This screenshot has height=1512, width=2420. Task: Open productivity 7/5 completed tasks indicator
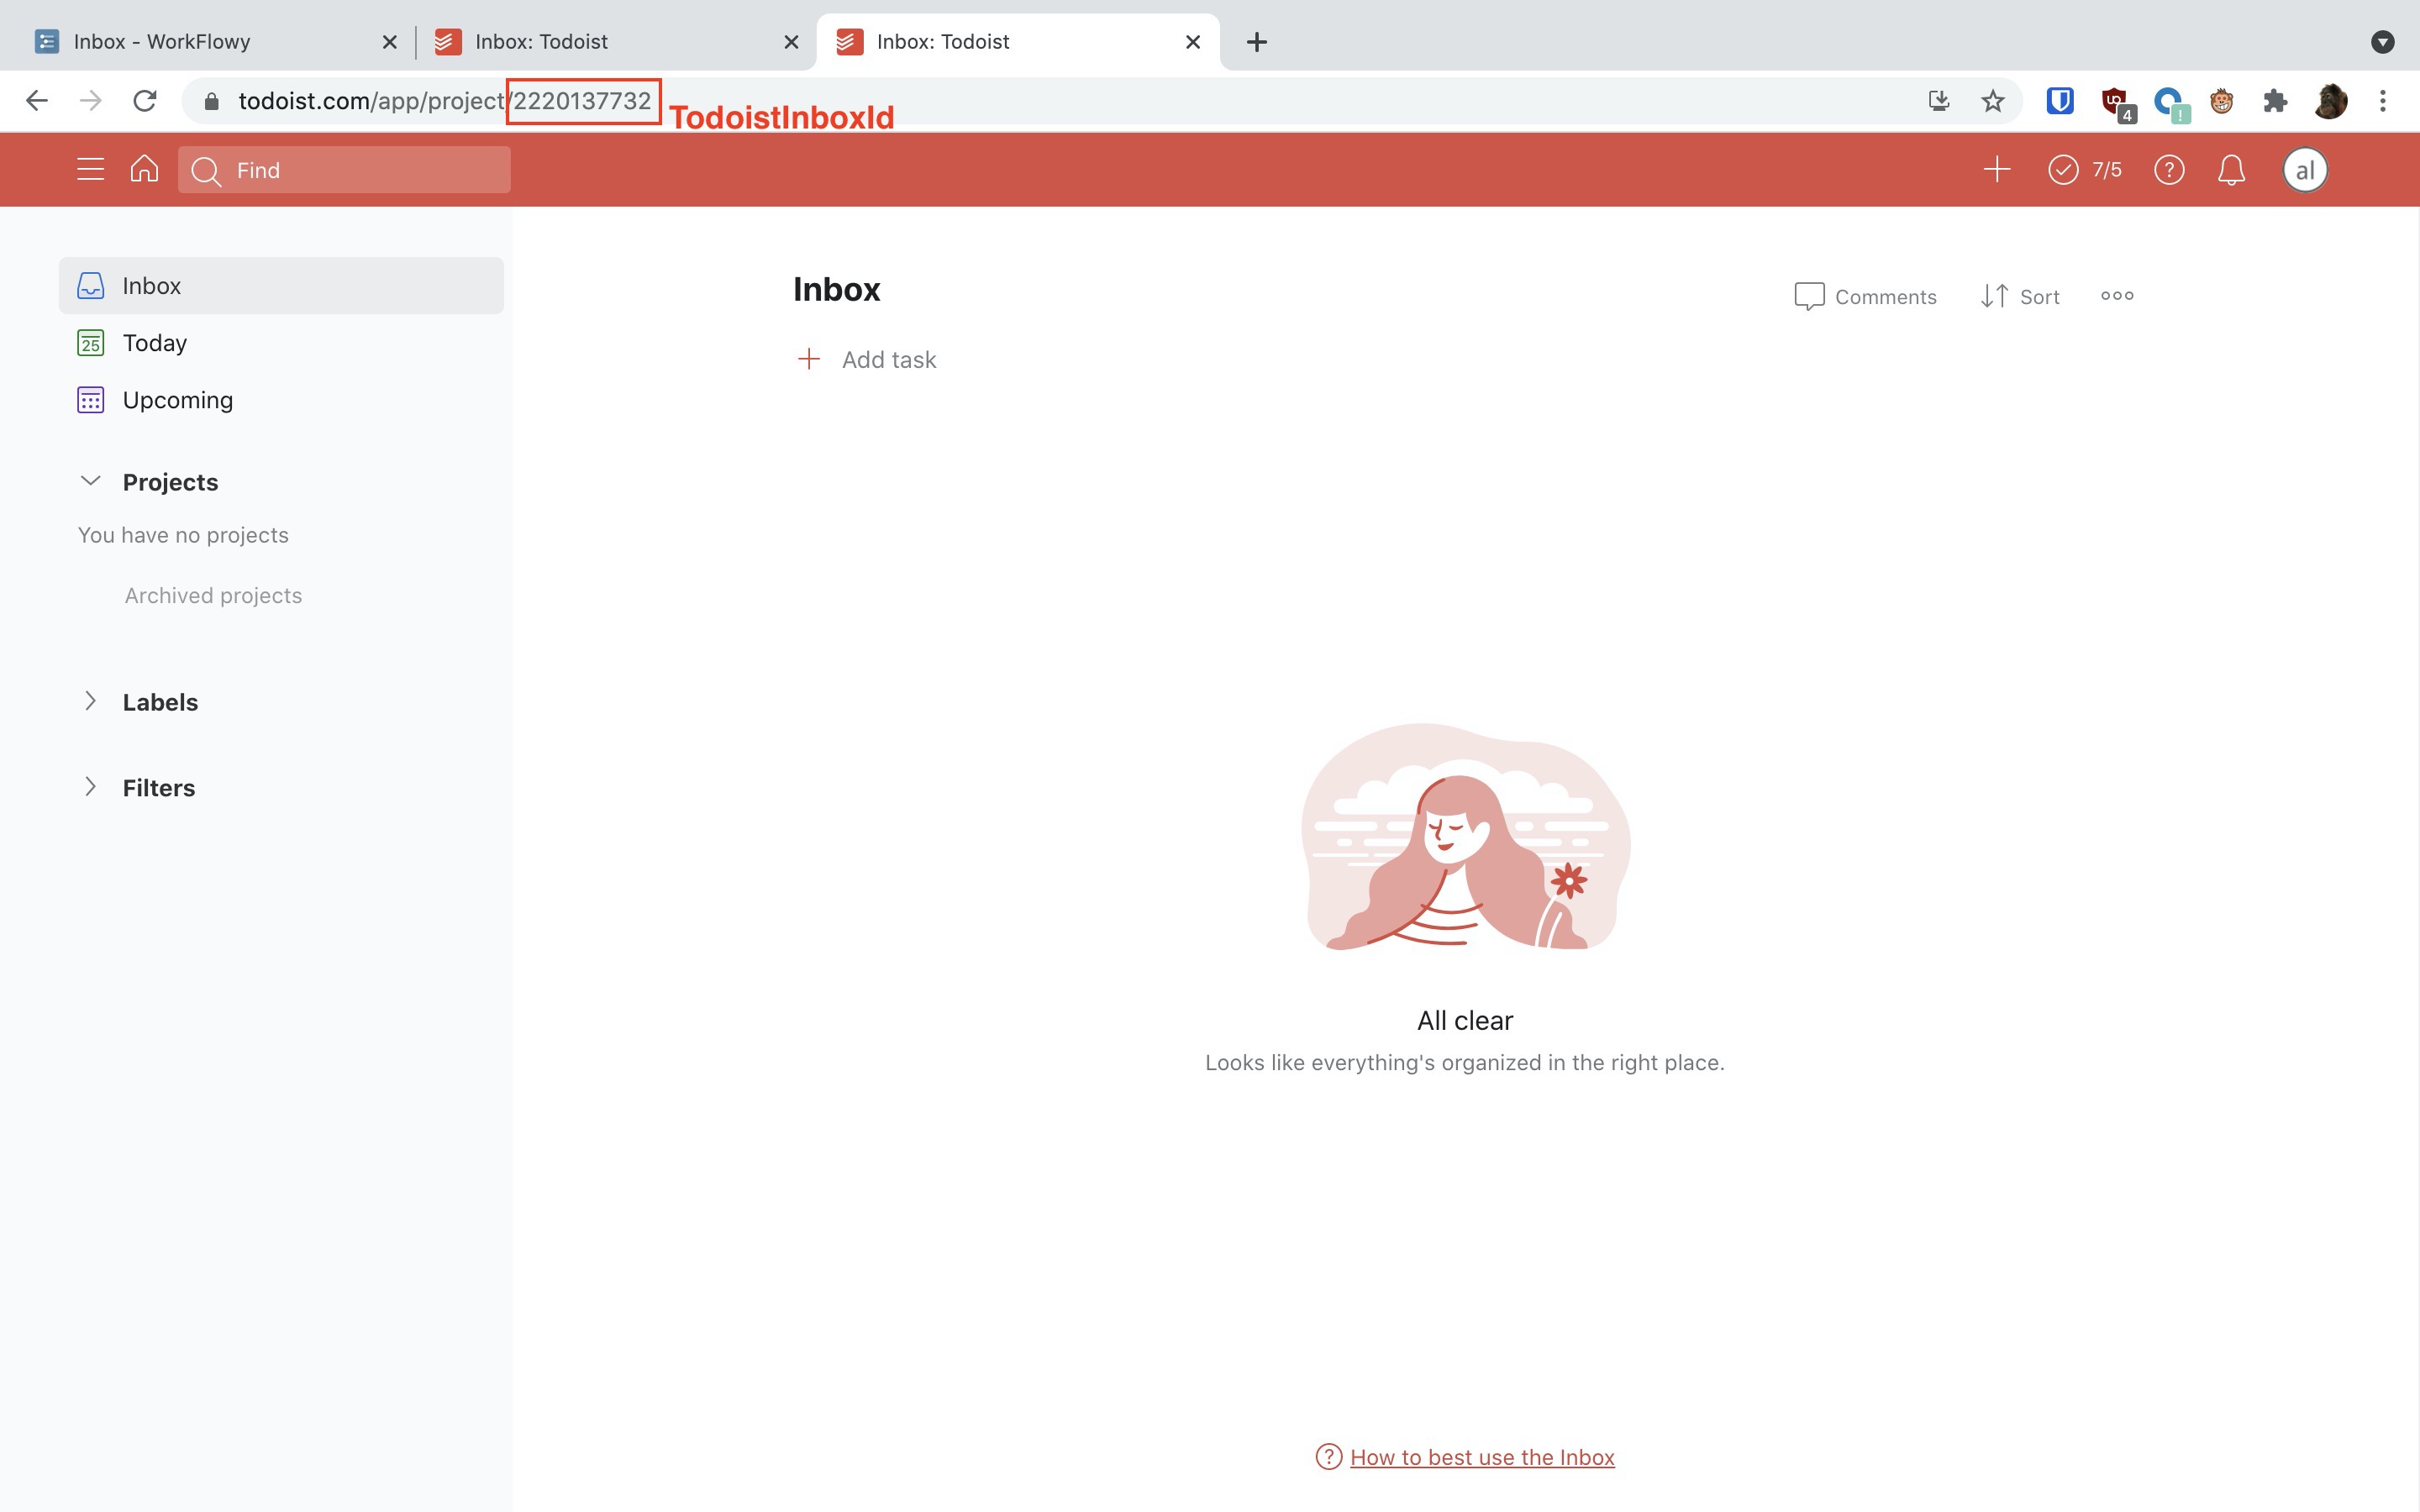click(x=2085, y=170)
